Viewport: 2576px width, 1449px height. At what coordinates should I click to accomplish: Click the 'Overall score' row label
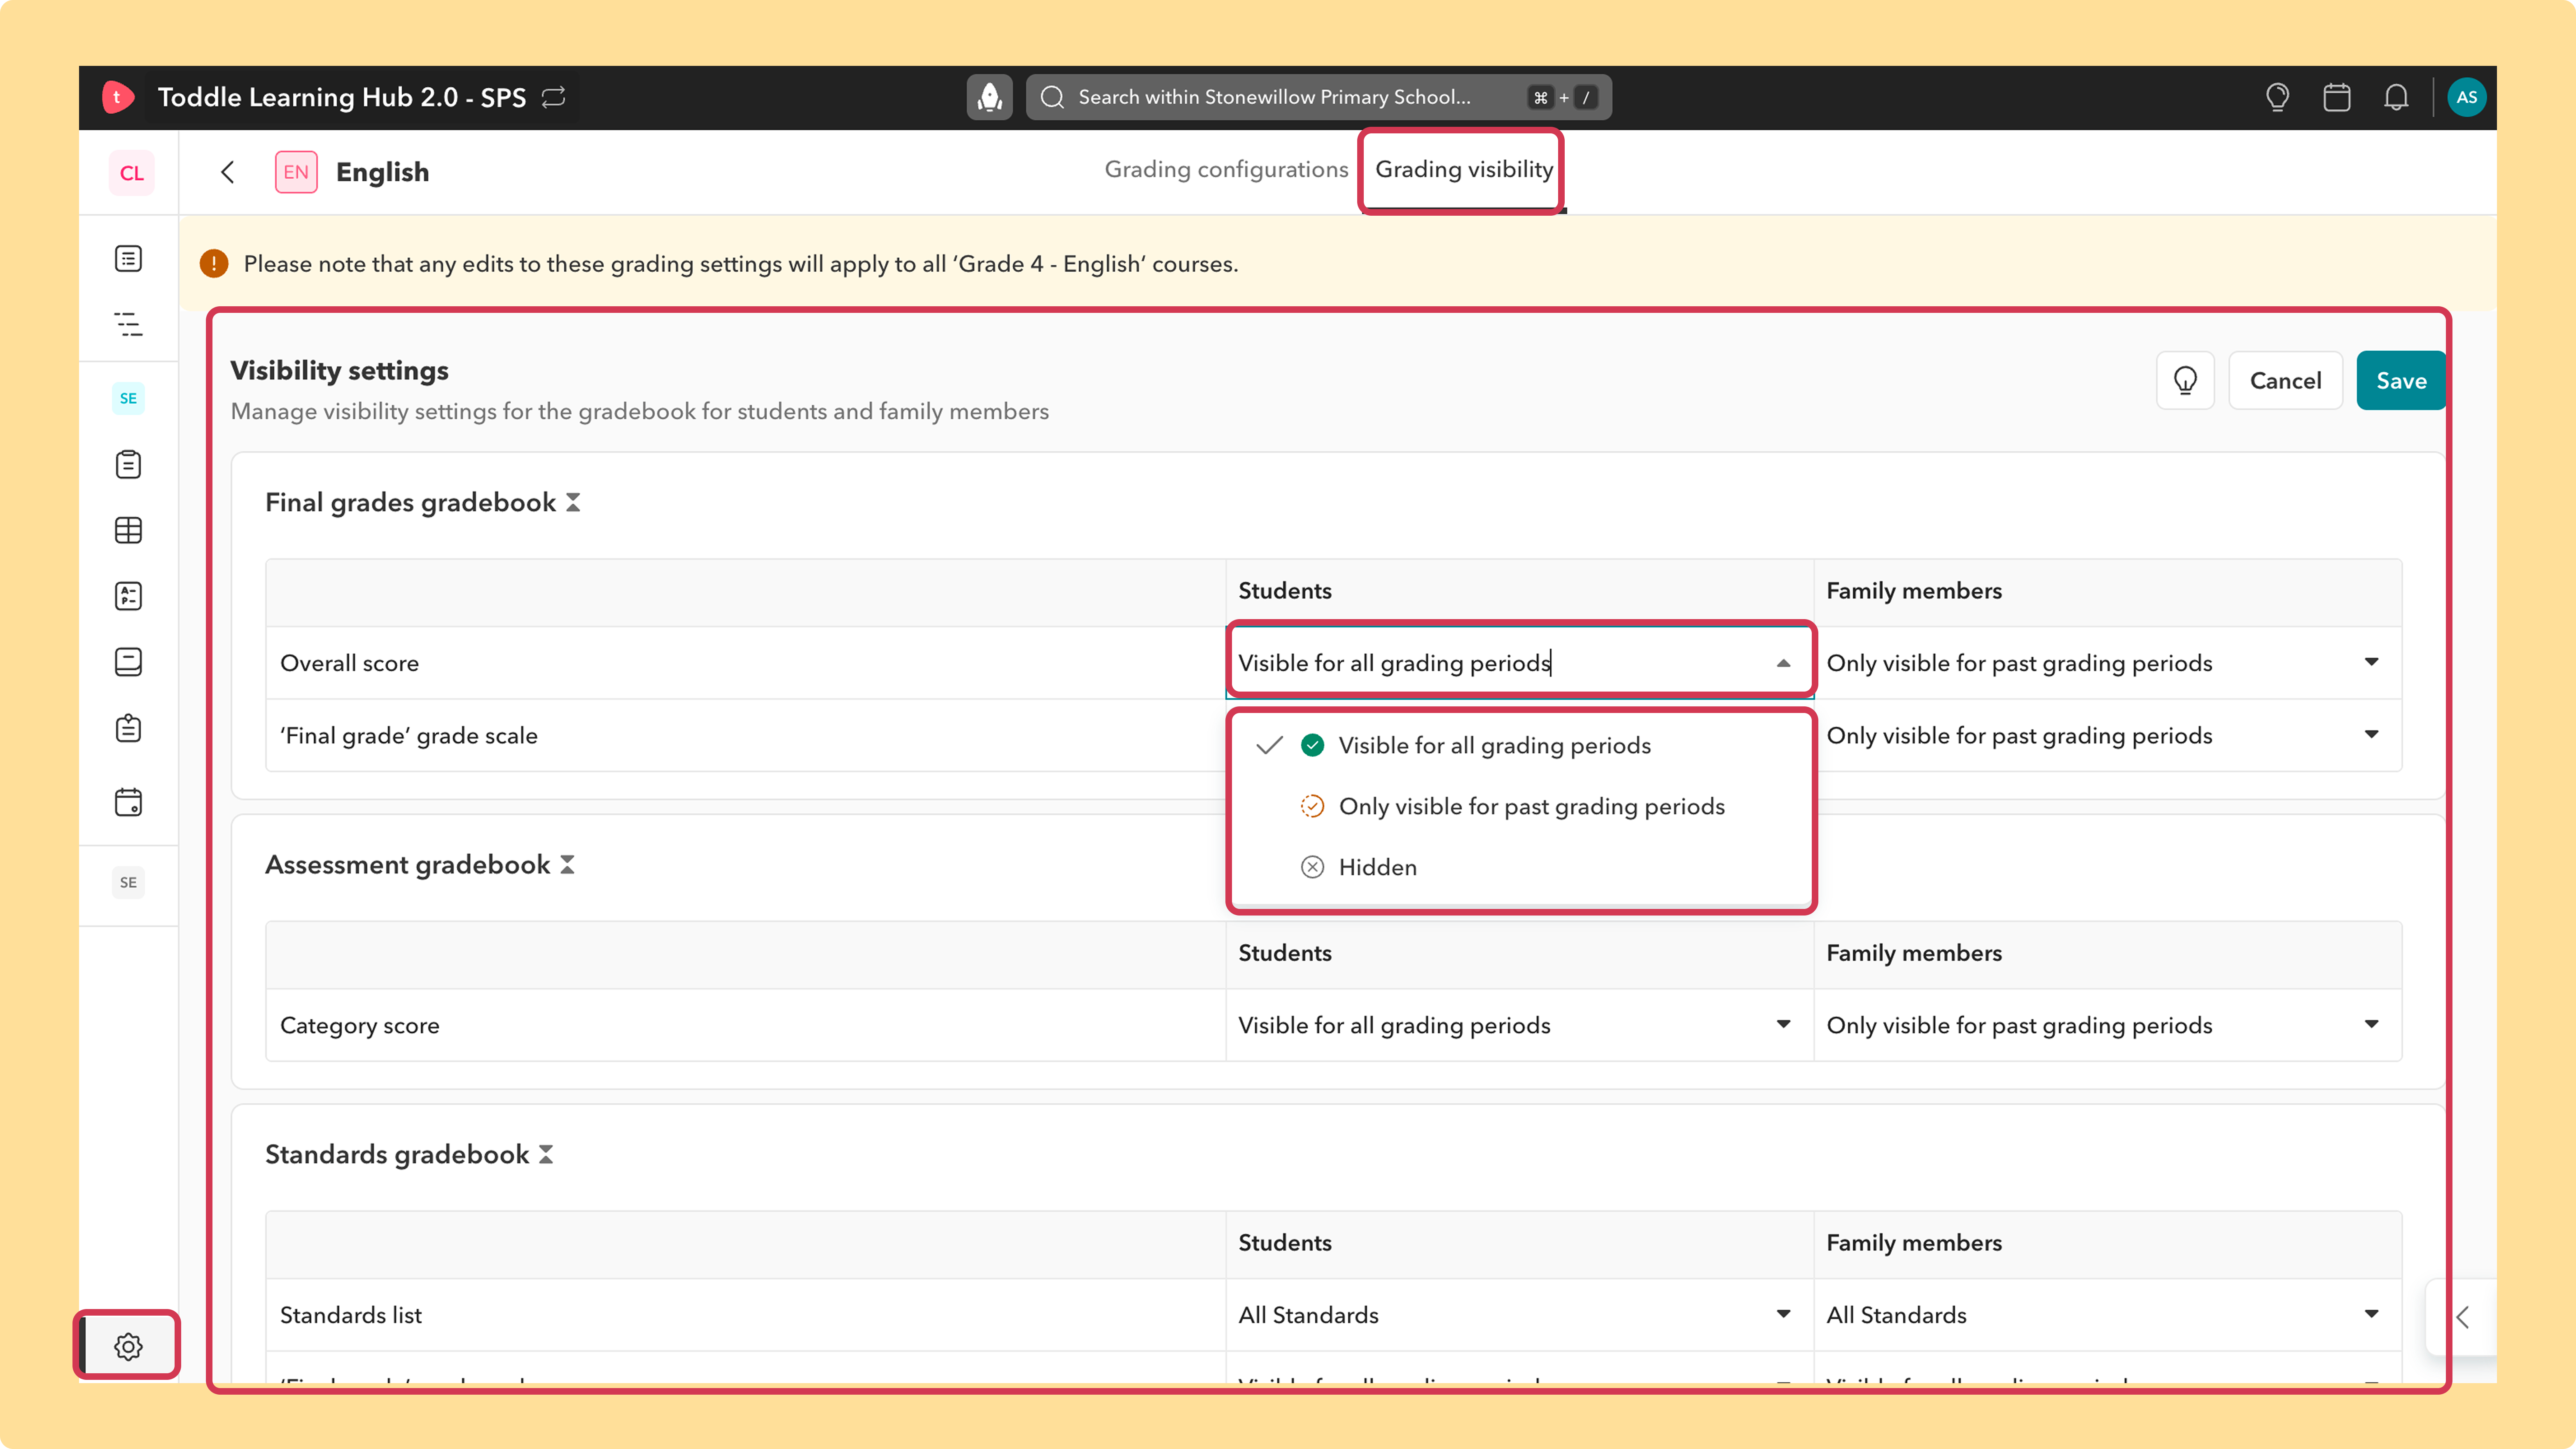[x=349, y=663]
